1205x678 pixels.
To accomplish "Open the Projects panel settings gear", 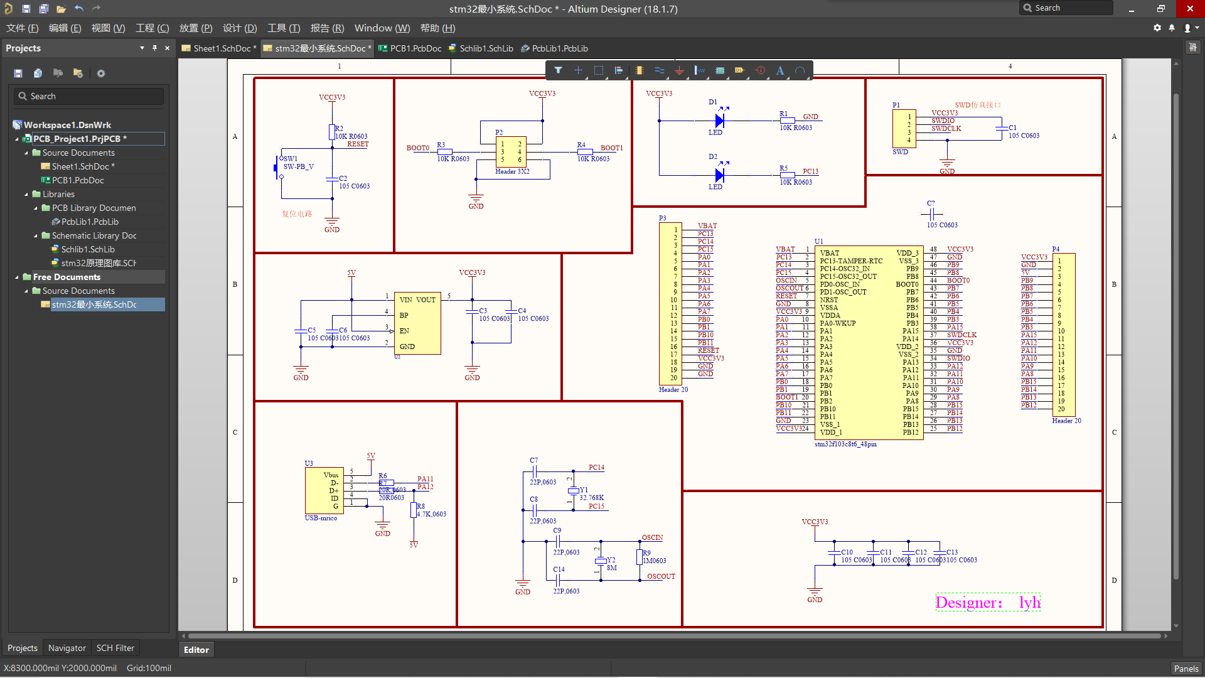I will pos(101,73).
